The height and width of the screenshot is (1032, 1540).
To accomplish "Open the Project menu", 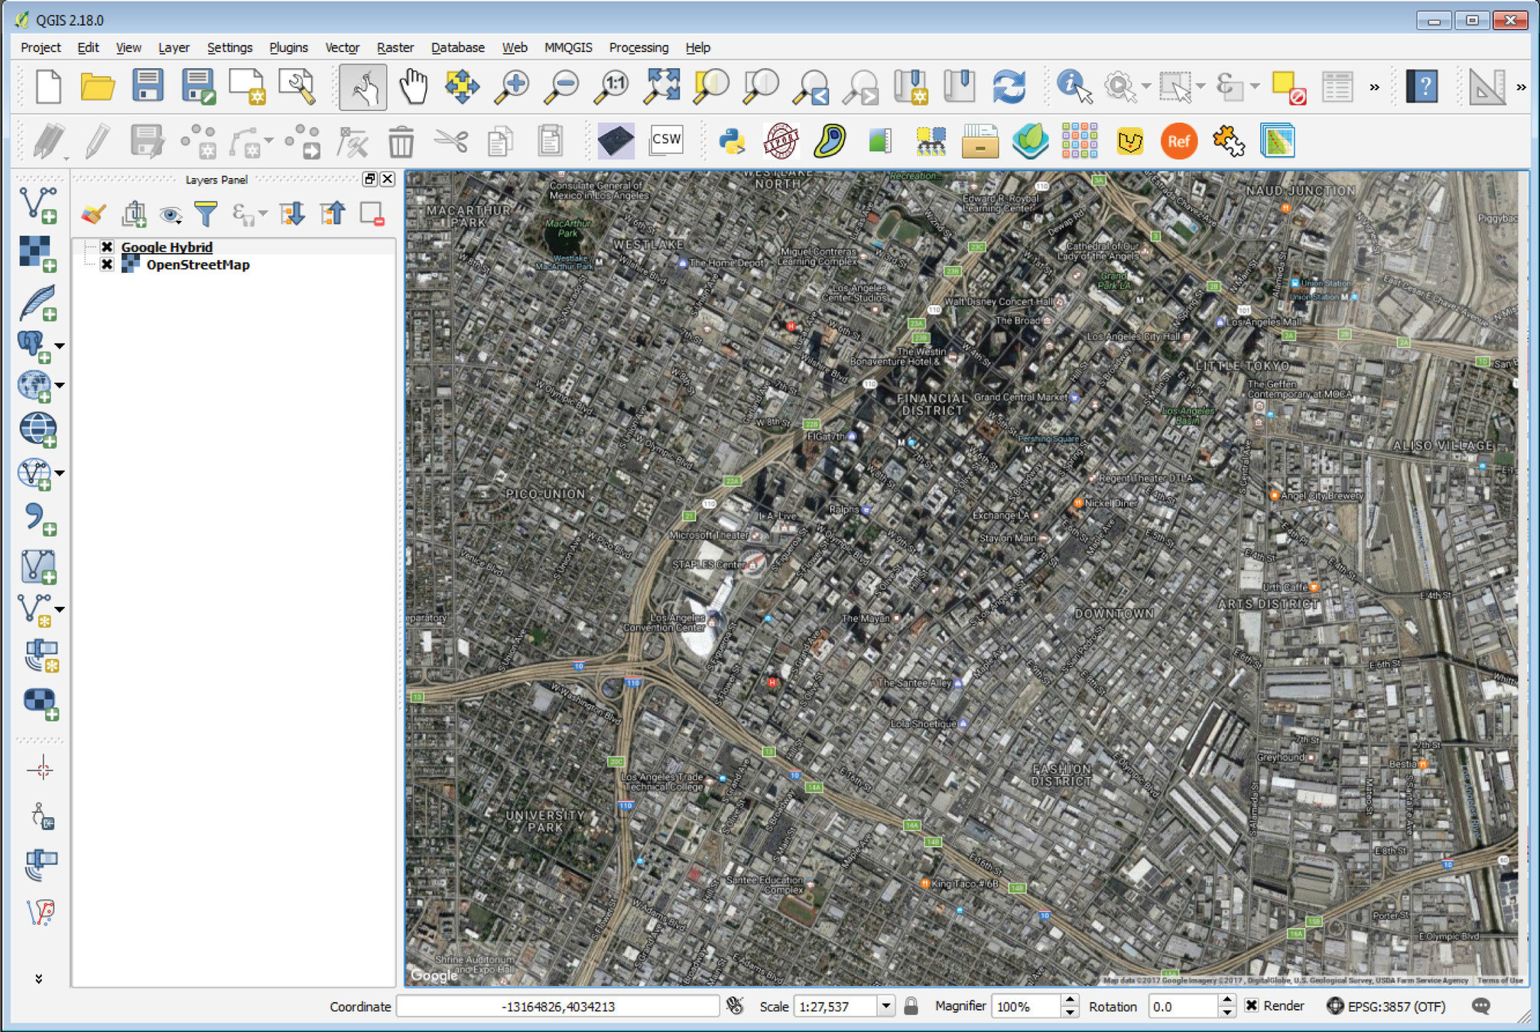I will click(x=41, y=47).
